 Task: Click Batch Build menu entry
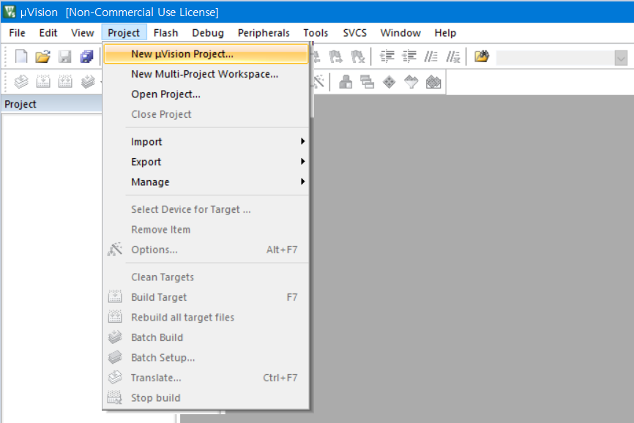tap(206, 337)
